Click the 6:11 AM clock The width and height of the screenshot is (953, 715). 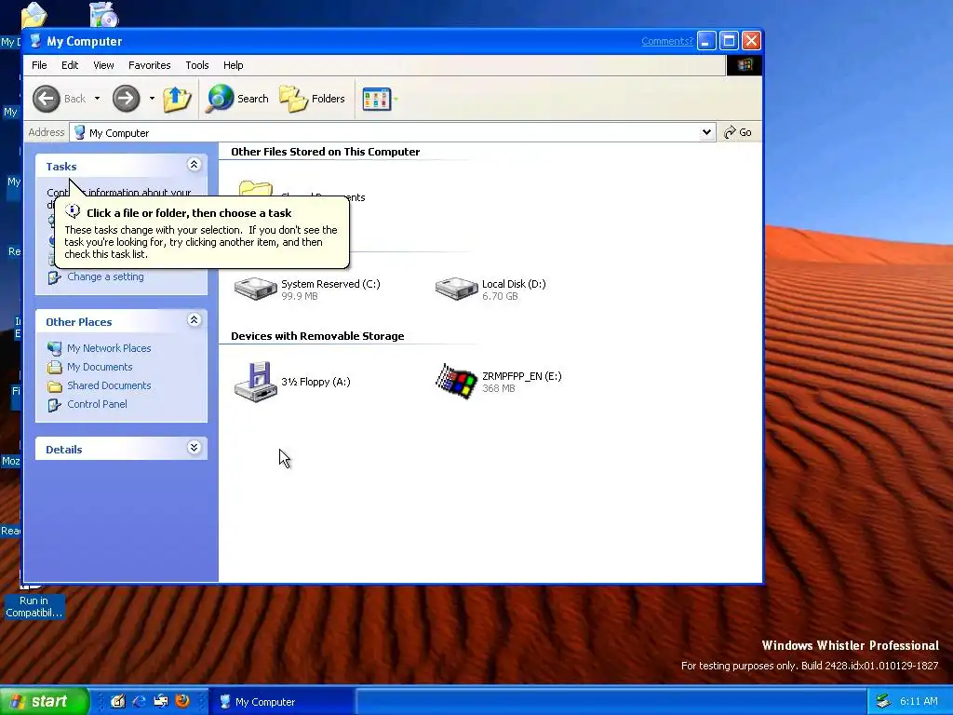tap(919, 702)
